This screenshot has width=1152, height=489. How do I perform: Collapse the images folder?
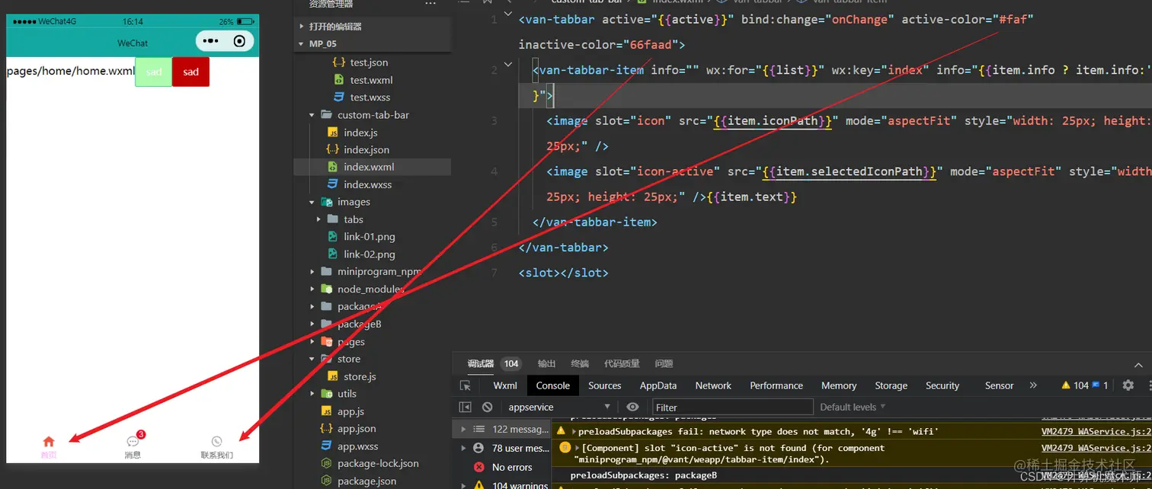click(312, 202)
